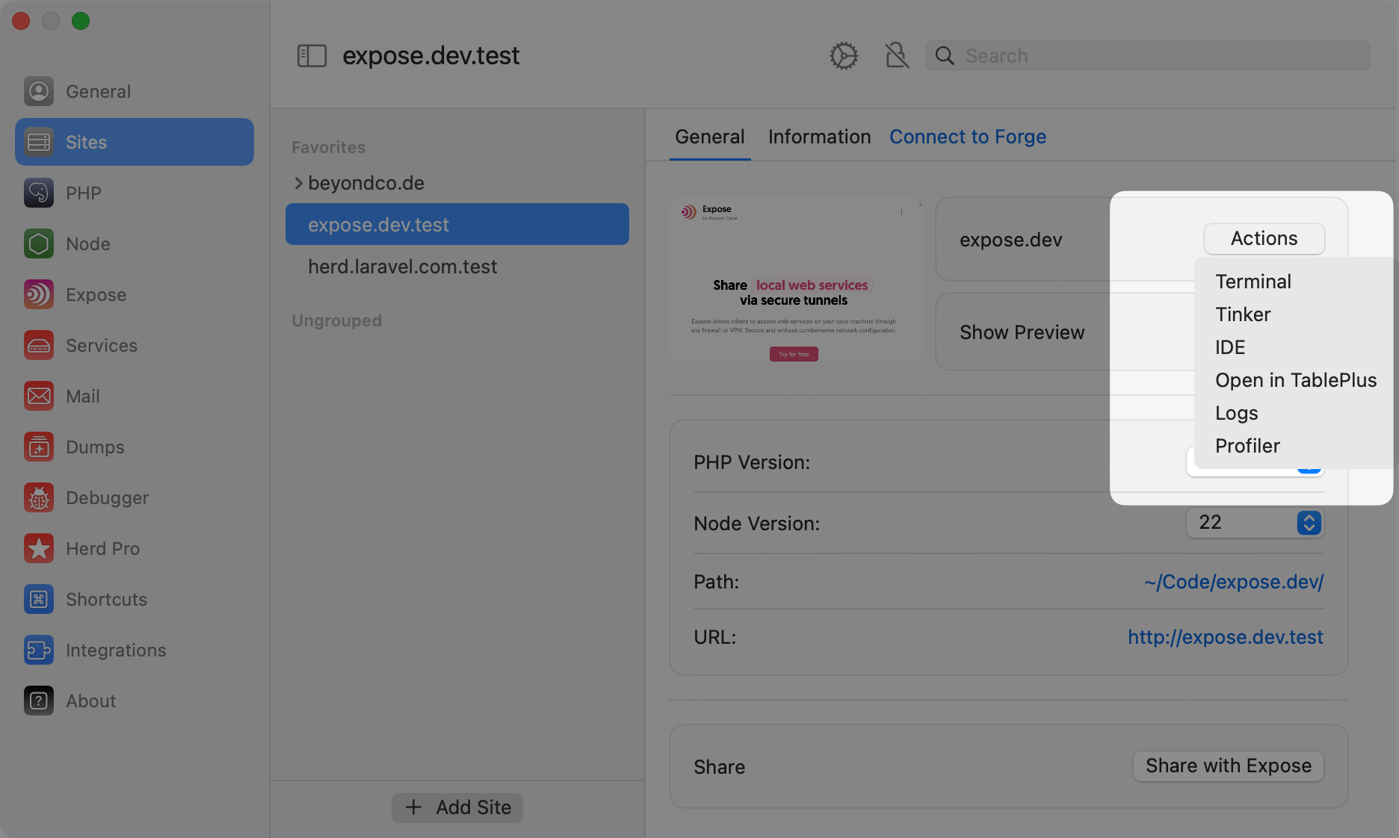The width and height of the screenshot is (1399, 838).
Task: Click the Debugger sidebar label
Action: tap(108, 498)
